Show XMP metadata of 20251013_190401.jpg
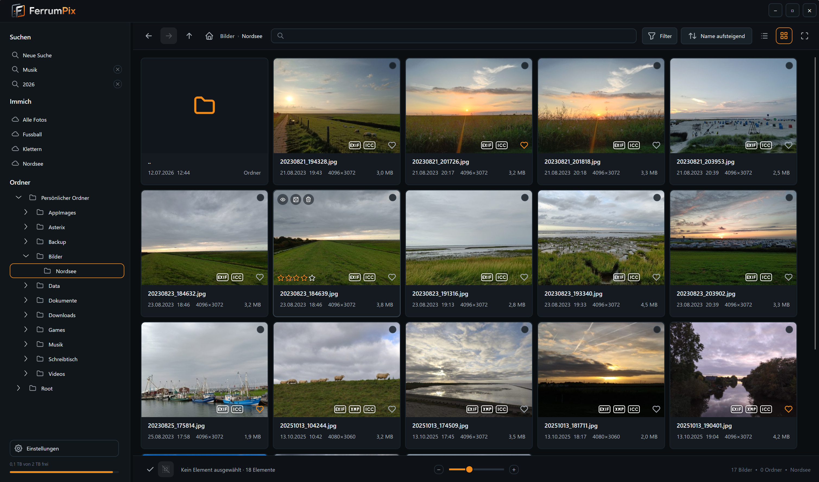Image resolution: width=819 pixels, height=482 pixels. pos(751,409)
